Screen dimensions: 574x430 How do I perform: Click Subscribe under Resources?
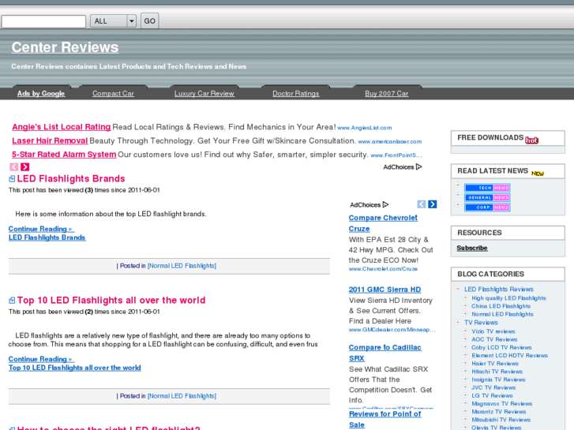pos(472,248)
